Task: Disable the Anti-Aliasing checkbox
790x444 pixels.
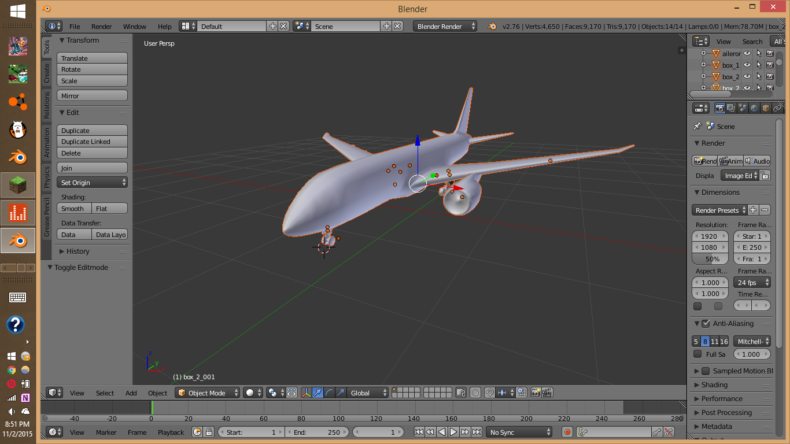Action: [706, 323]
